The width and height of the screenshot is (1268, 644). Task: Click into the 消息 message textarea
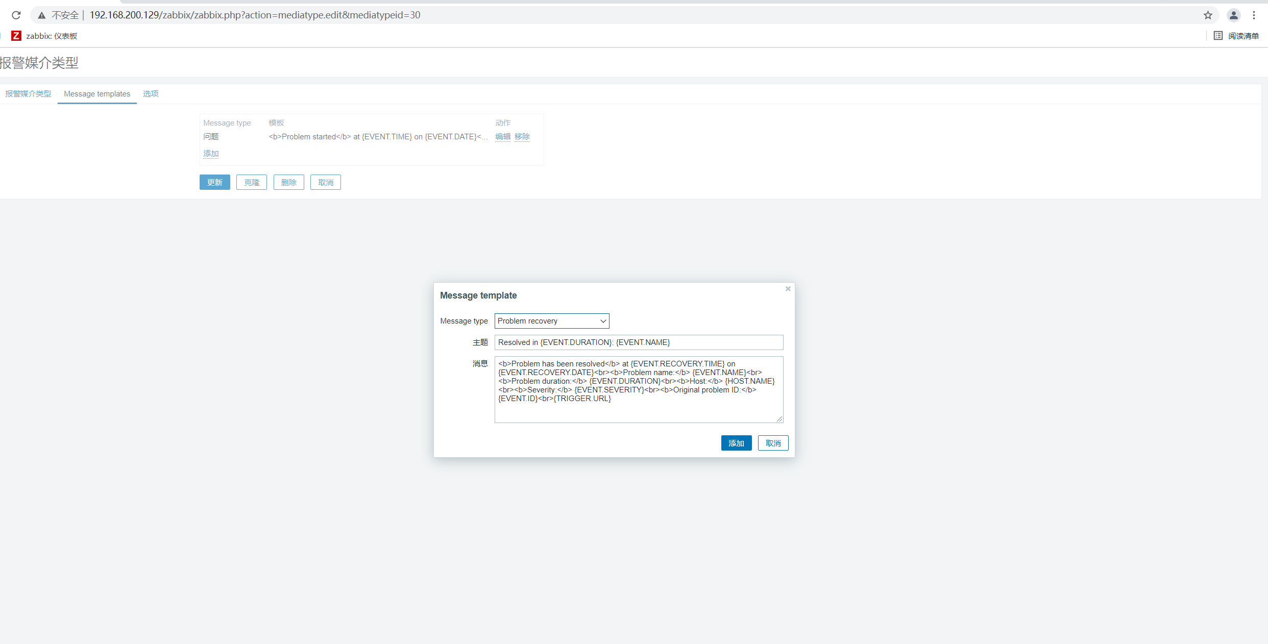click(638, 389)
